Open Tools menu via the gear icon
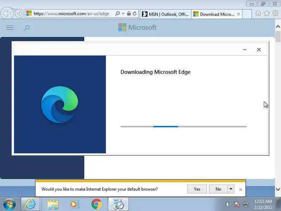Screen dimensions: 281x211 pos(275,13)
